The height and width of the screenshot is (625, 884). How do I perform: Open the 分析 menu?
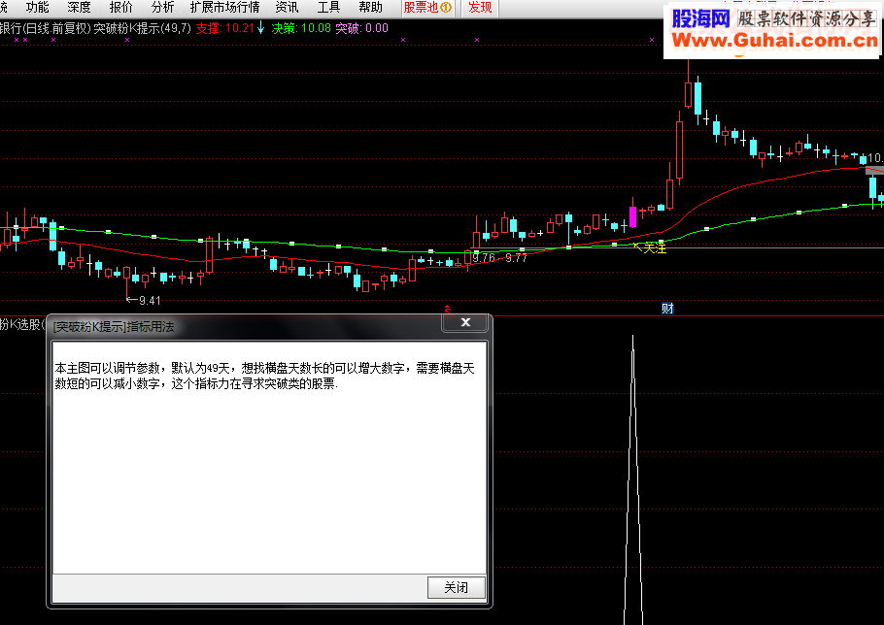point(162,8)
